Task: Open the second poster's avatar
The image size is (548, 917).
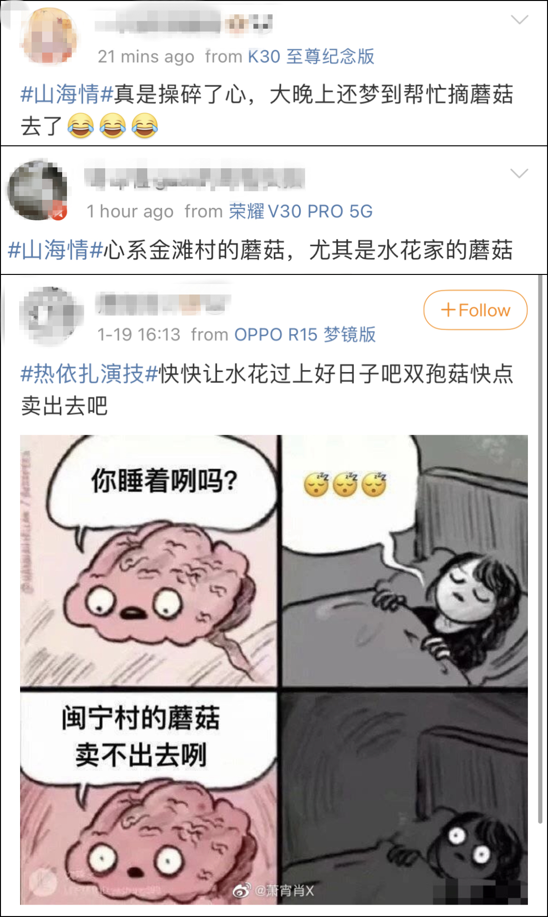Action: 37,190
